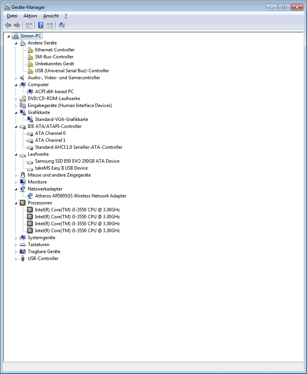
Task: Click the Atheros AR5005GS network adapter icon
Action: coord(30,196)
